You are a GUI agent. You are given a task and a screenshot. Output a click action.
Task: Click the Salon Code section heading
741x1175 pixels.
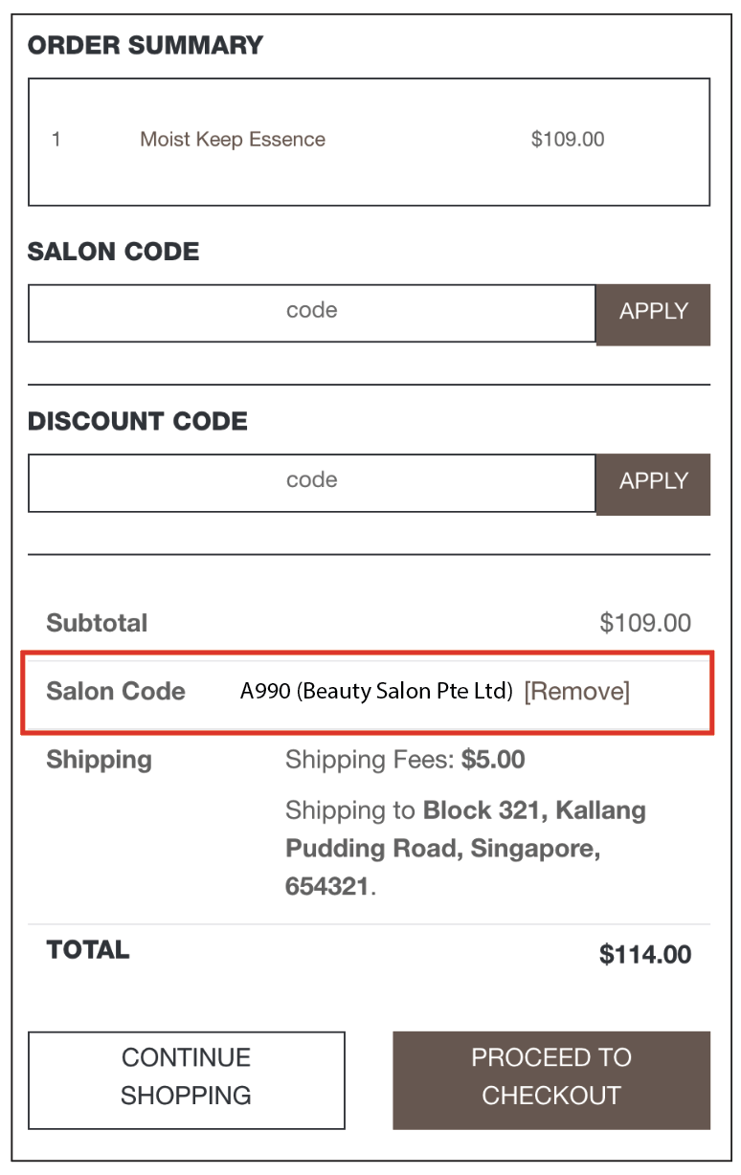pos(113,252)
